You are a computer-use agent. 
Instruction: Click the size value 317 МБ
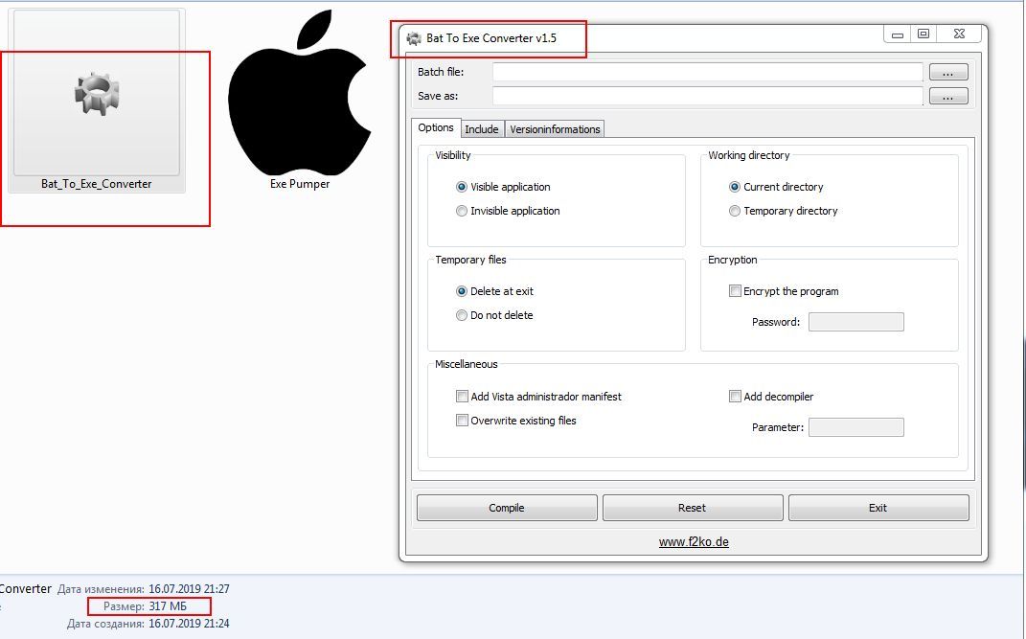[168, 606]
